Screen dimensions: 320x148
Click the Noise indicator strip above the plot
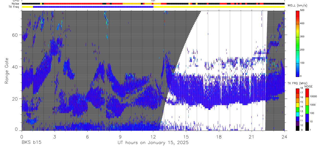[153, 4]
